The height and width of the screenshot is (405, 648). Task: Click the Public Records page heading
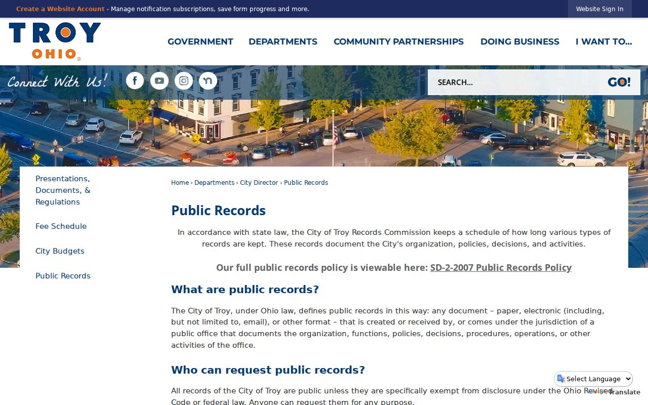pyautogui.click(x=218, y=211)
